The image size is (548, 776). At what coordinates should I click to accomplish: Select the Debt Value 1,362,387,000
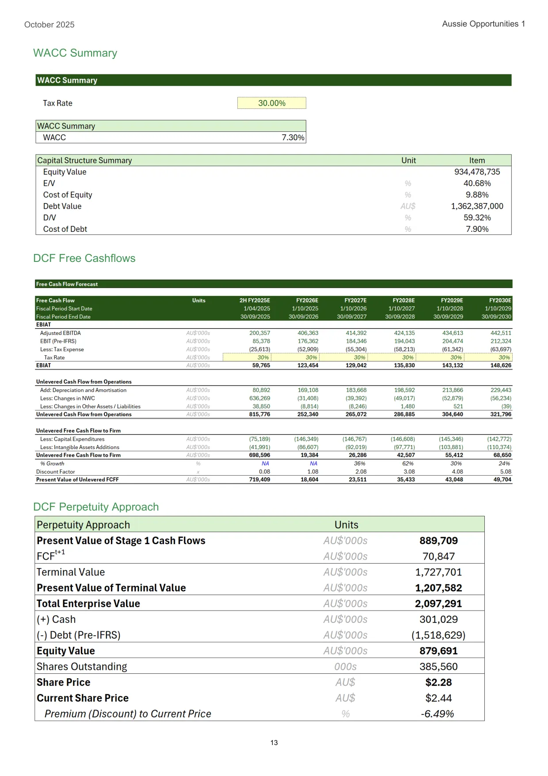tap(477, 206)
